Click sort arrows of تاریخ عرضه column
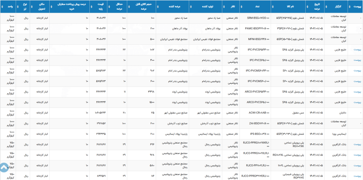 coord(307,7)
